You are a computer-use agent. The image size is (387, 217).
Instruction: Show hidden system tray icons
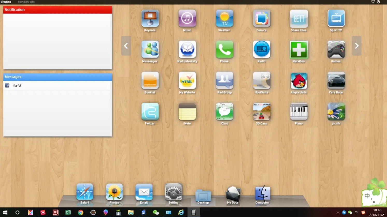click(338, 212)
